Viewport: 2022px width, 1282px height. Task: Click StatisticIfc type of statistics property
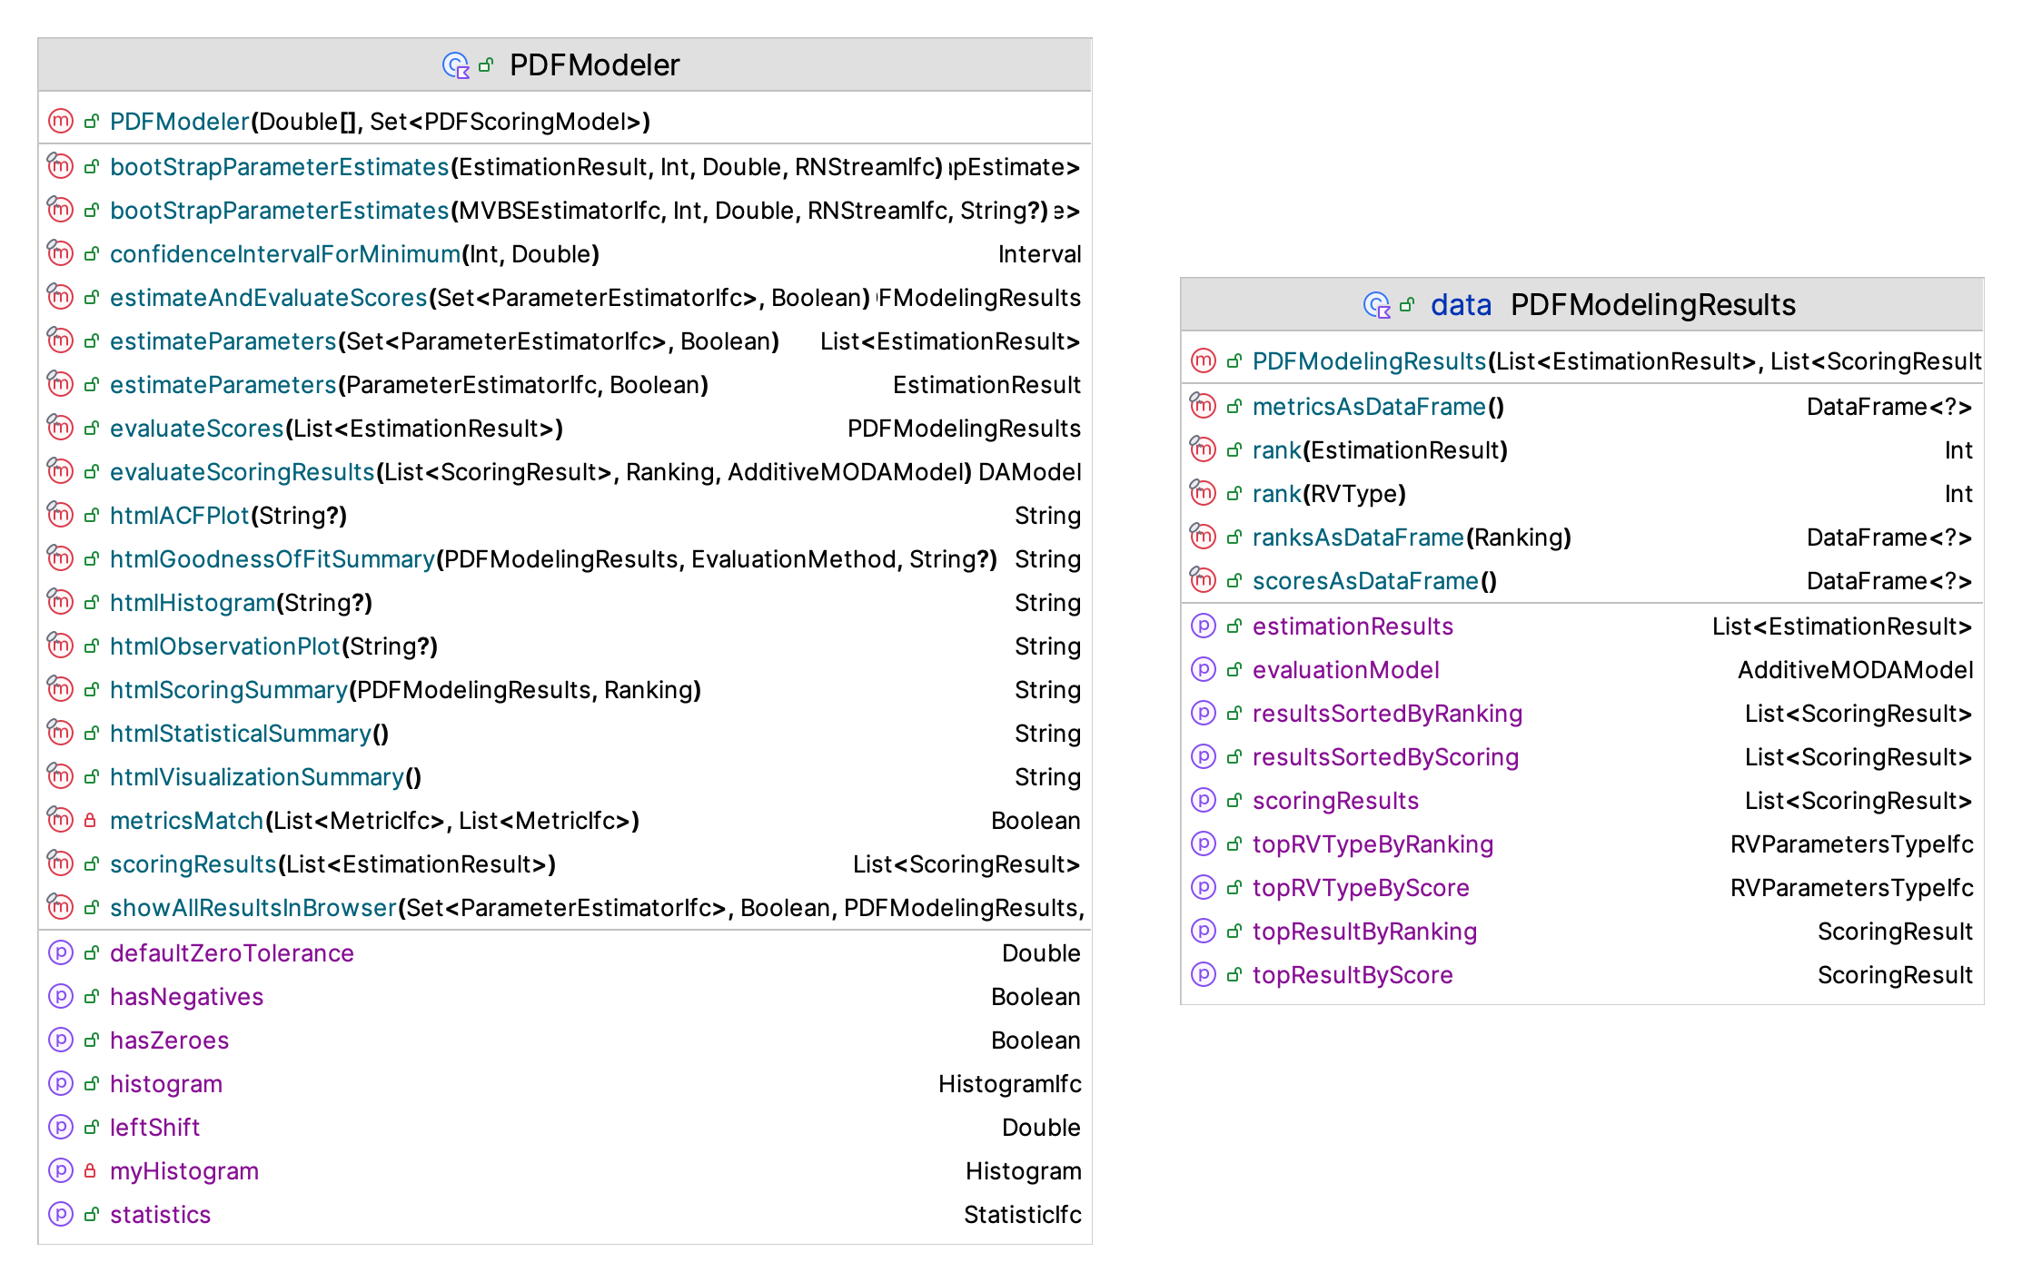1022,1215
